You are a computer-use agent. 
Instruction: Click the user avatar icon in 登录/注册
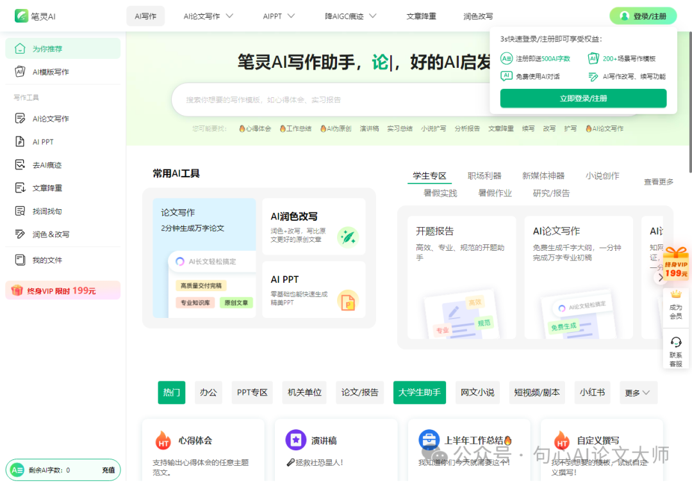[x=624, y=16]
